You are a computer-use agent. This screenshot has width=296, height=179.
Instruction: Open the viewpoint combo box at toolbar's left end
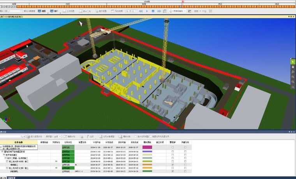11,11
